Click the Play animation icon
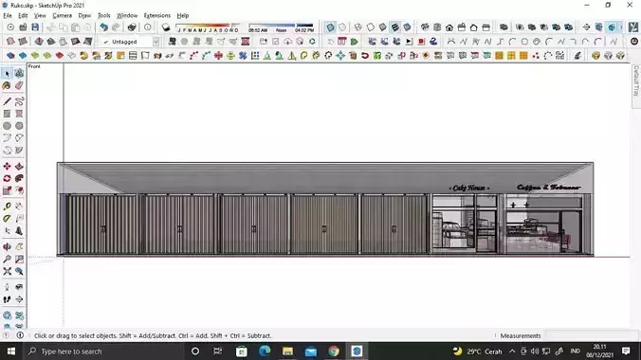This screenshot has height=360, width=641. pos(410,42)
